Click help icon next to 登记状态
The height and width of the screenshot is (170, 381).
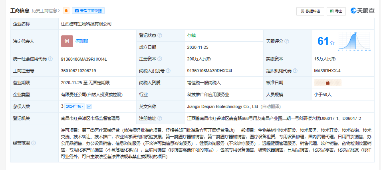pyautogui.click(x=160, y=35)
